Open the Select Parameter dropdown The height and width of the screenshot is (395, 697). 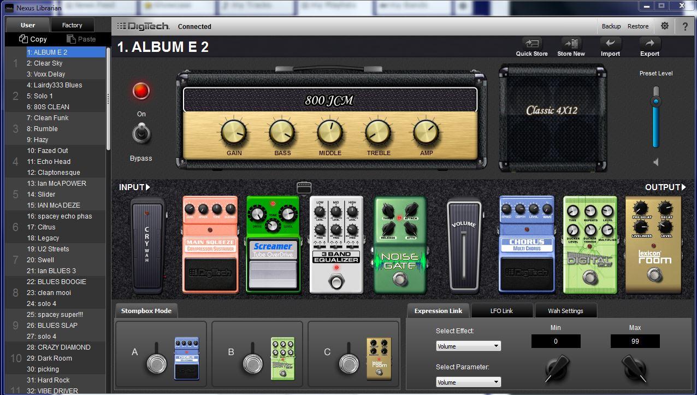click(x=469, y=382)
